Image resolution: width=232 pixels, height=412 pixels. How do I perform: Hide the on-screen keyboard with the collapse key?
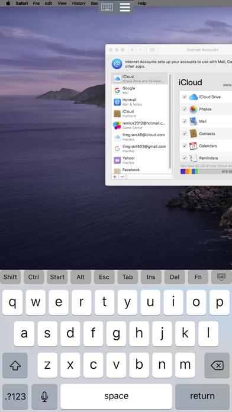[221, 277]
